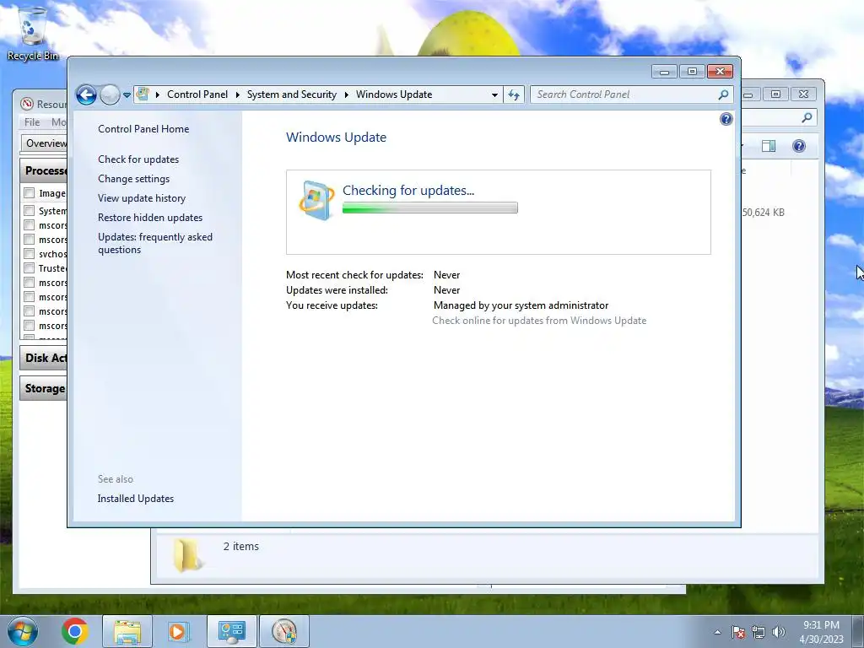Click the folder icon in Explorer details pane
Viewport: 864px width, 648px height.
(x=186, y=554)
